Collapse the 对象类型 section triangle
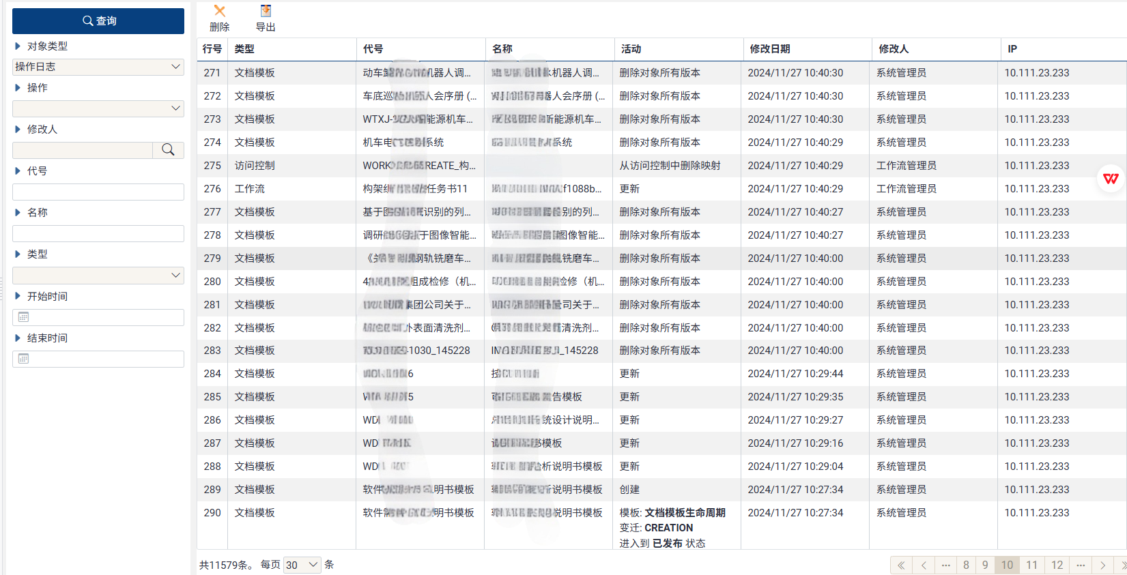The height and width of the screenshot is (575, 1127). point(18,46)
